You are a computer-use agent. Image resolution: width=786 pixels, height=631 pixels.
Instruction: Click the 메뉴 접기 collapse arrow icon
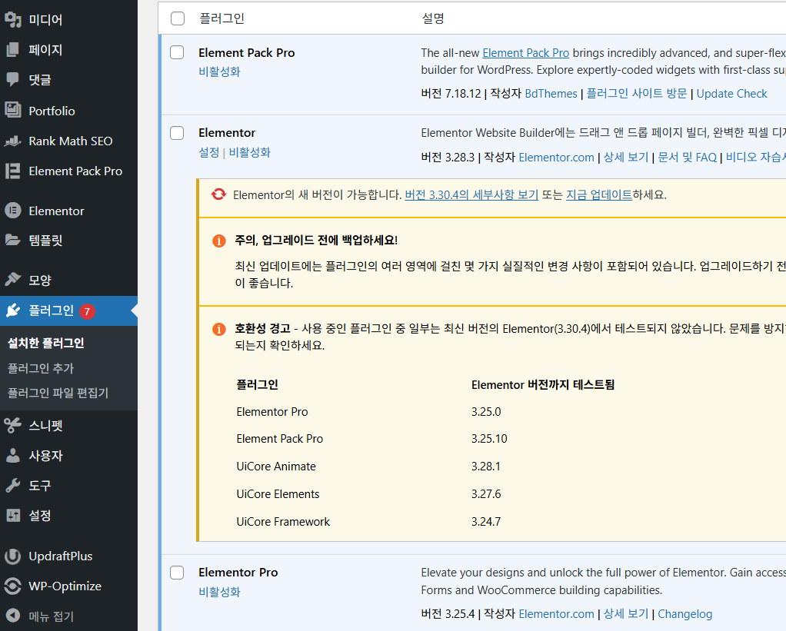click(13, 616)
